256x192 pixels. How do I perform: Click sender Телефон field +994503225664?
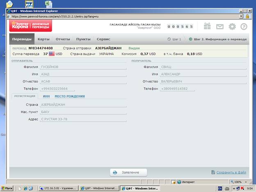(57, 89)
